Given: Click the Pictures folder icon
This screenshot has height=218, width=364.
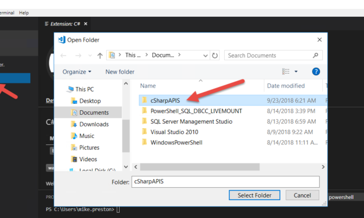Looking at the screenshot, I should (74, 147).
